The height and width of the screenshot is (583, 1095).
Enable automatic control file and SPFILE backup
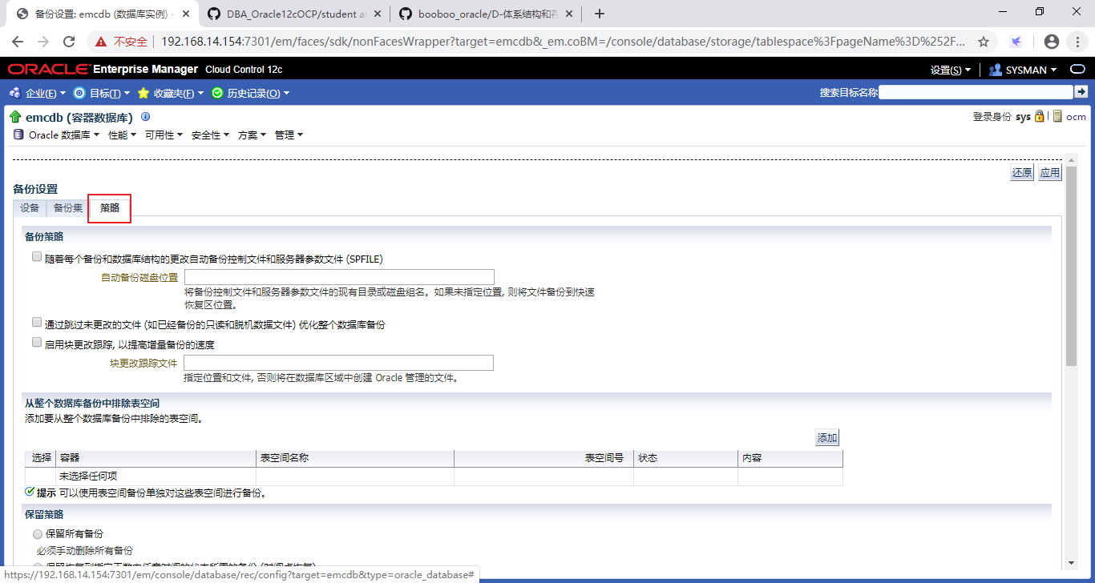(x=36, y=258)
